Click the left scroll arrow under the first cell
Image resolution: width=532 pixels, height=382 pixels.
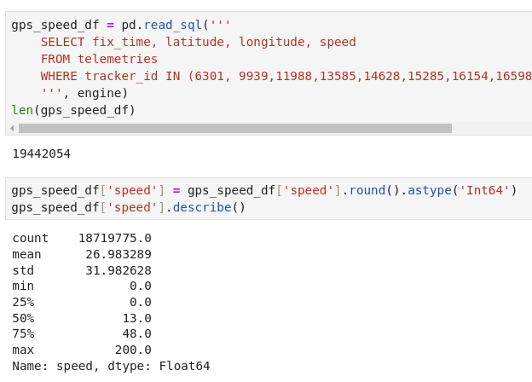[12, 129]
